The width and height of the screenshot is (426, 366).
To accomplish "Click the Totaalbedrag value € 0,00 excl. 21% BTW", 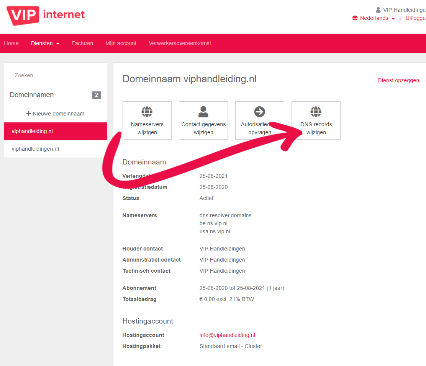I will coord(226,299).
